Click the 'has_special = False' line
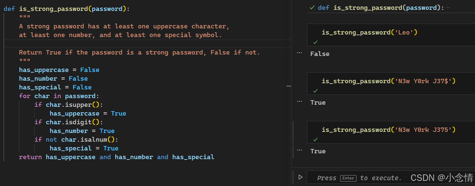 (55, 87)
